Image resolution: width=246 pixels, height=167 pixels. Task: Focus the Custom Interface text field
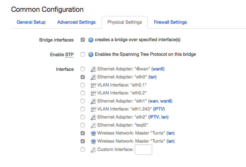tap(143, 149)
